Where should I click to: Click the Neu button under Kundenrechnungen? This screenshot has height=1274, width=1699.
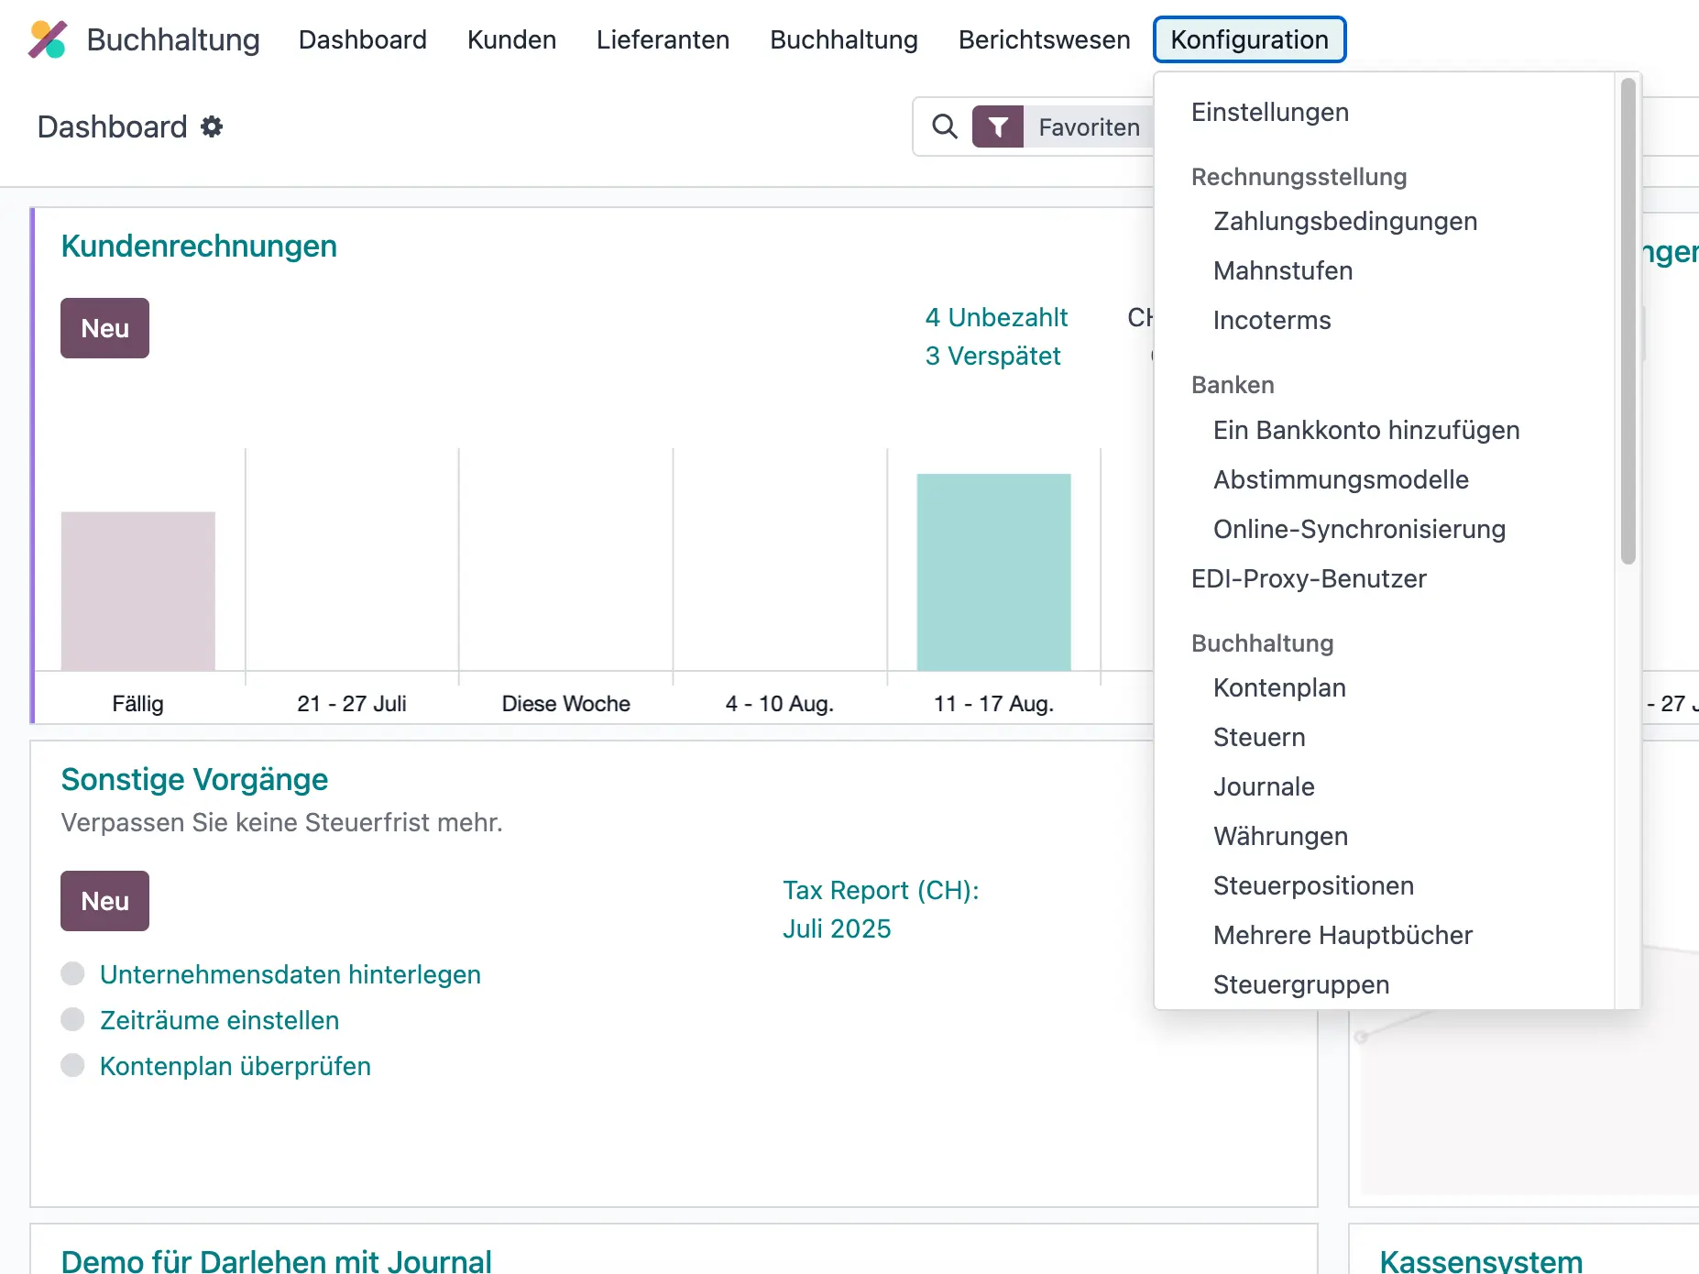[x=104, y=328]
